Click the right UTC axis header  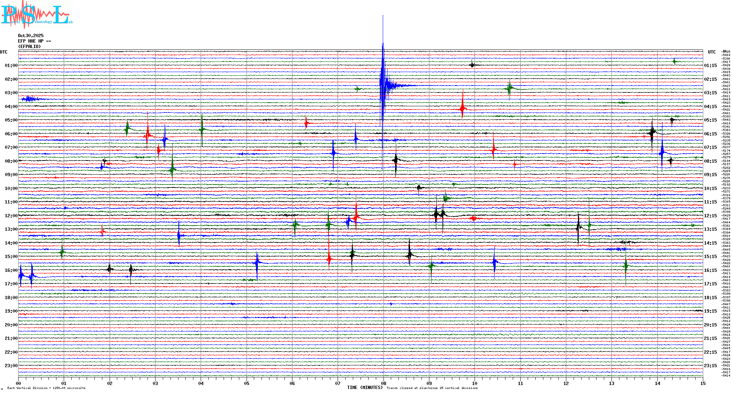[x=712, y=52]
